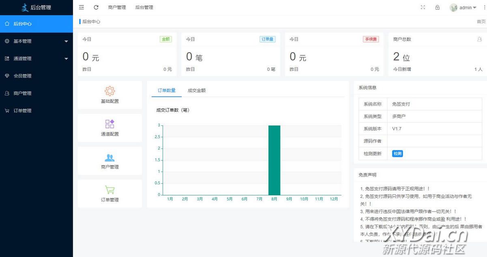Image resolution: width=487 pixels, height=257 pixels.
Task: Click the 系统信息 panel heading
Action: tap(368, 87)
